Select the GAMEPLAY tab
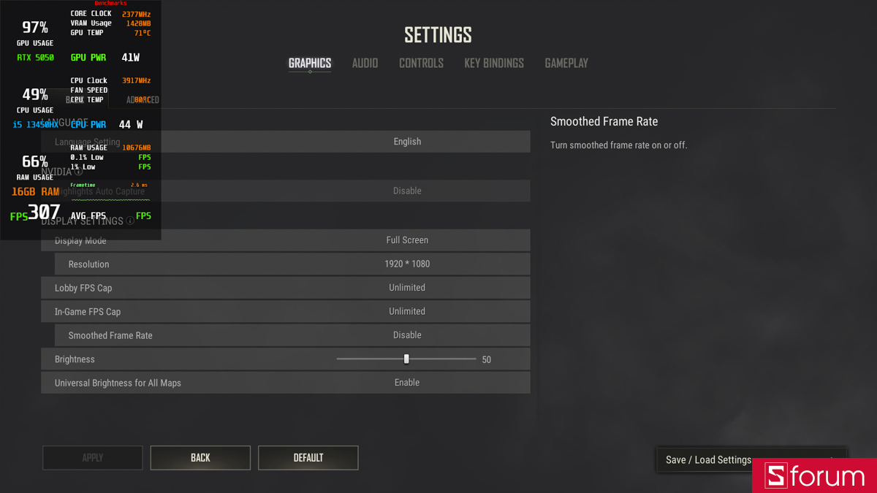The height and width of the screenshot is (493, 877). [566, 64]
